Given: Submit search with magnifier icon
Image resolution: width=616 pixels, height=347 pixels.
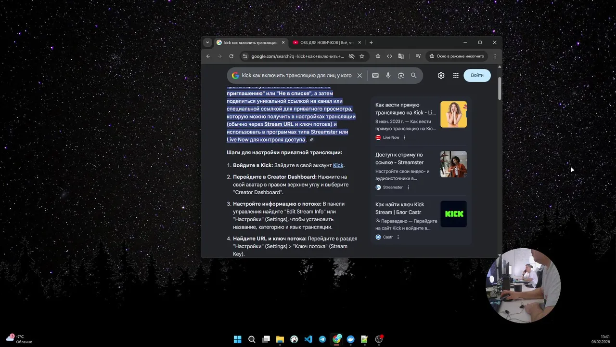Looking at the screenshot, I should pos(413,76).
